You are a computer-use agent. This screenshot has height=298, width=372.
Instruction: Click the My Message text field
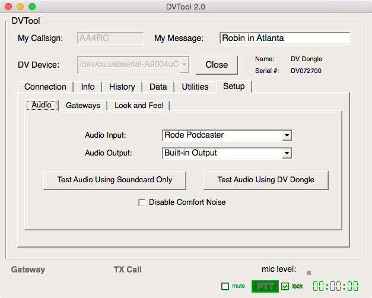pyautogui.click(x=284, y=38)
